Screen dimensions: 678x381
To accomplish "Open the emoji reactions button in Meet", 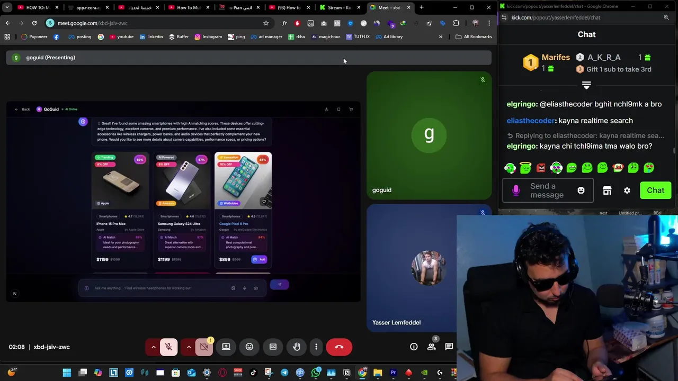I will pyautogui.click(x=249, y=347).
